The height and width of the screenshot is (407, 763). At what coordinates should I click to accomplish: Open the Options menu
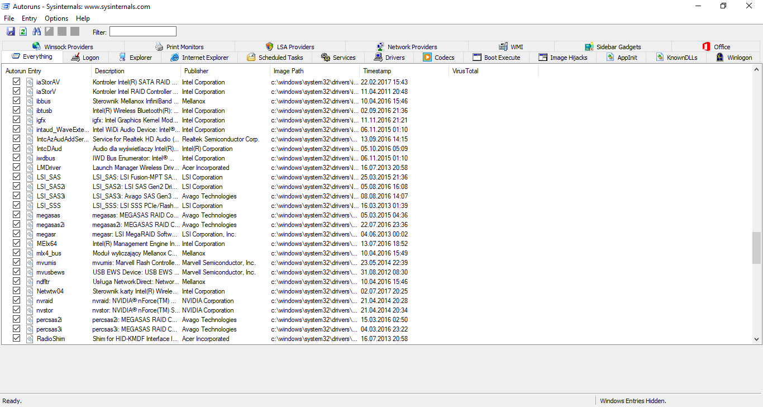(56, 18)
